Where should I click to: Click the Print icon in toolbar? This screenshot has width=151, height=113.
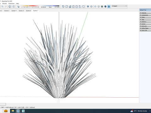pyautogui.click(x=10, y=7)
